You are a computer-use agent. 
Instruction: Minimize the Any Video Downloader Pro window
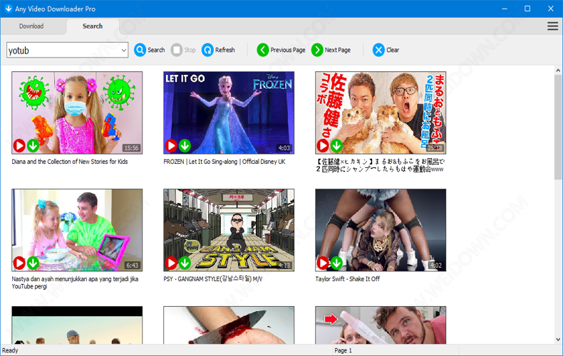click(x=505, y=9)
